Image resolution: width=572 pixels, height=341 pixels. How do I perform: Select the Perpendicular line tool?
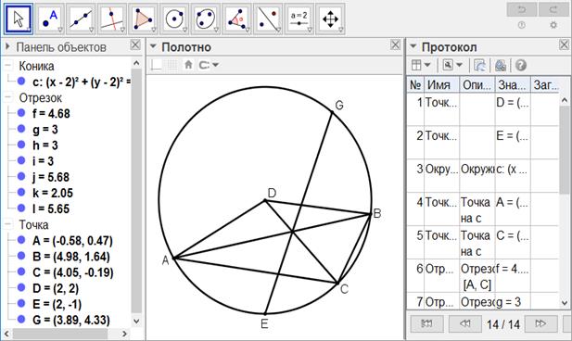(x=112, y=19)
